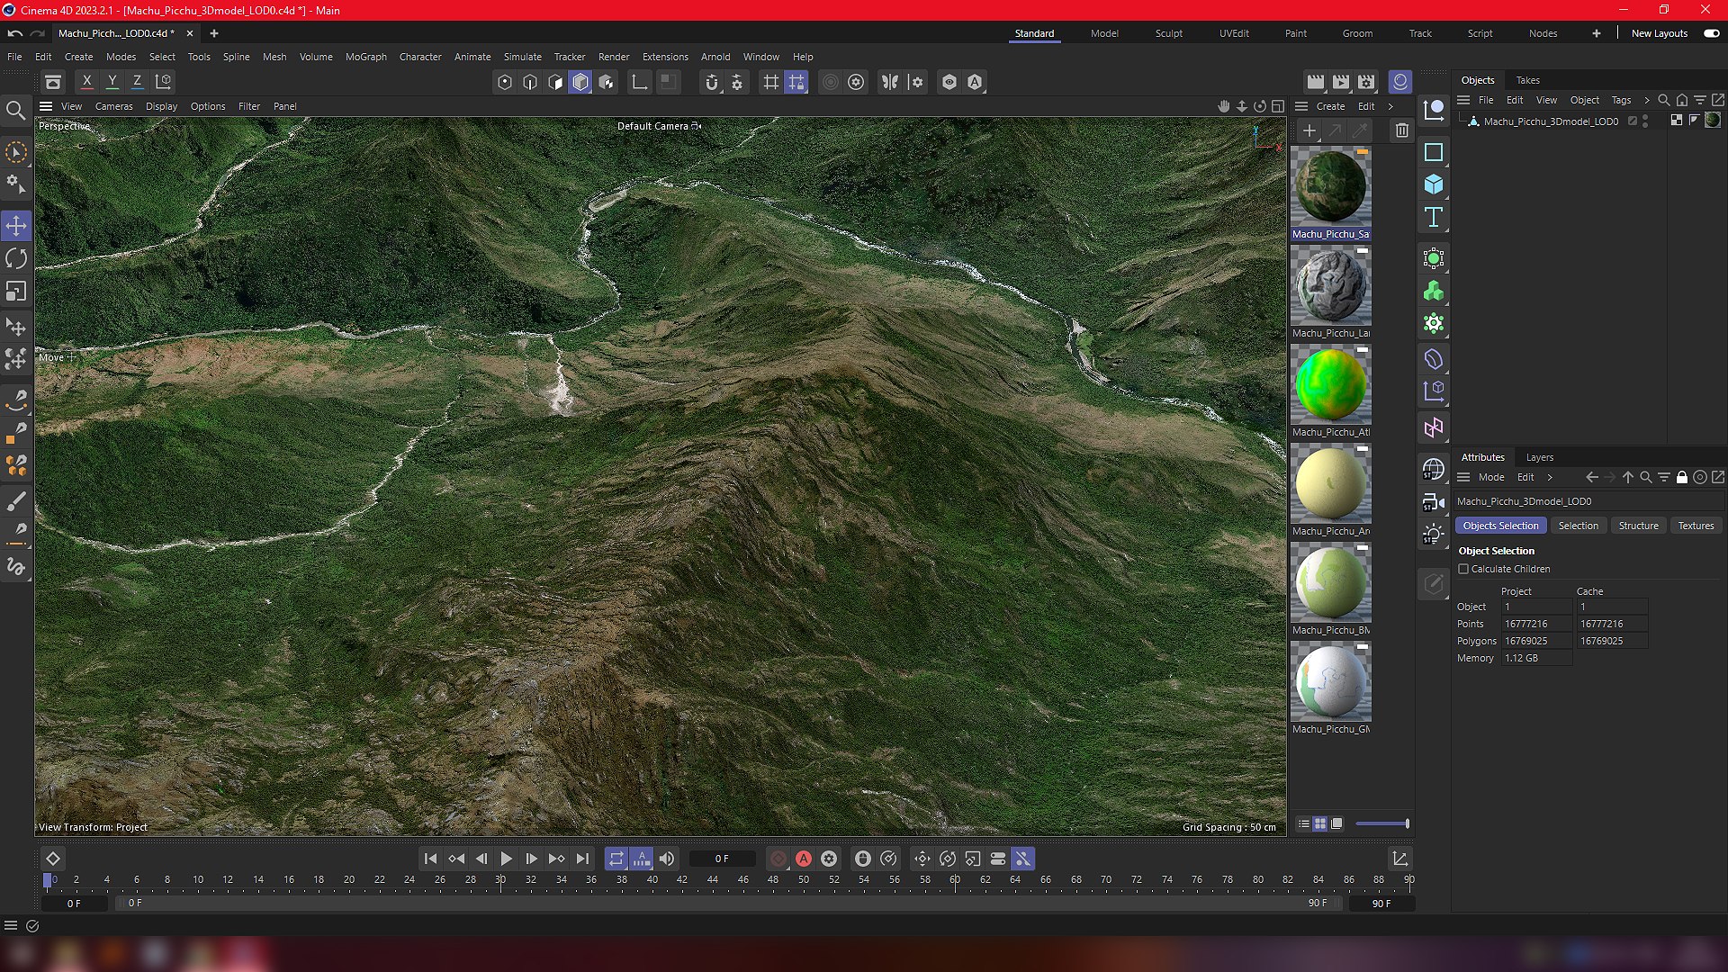Switch coordinate system icon
1728x972 pixels.
[164, 82]
